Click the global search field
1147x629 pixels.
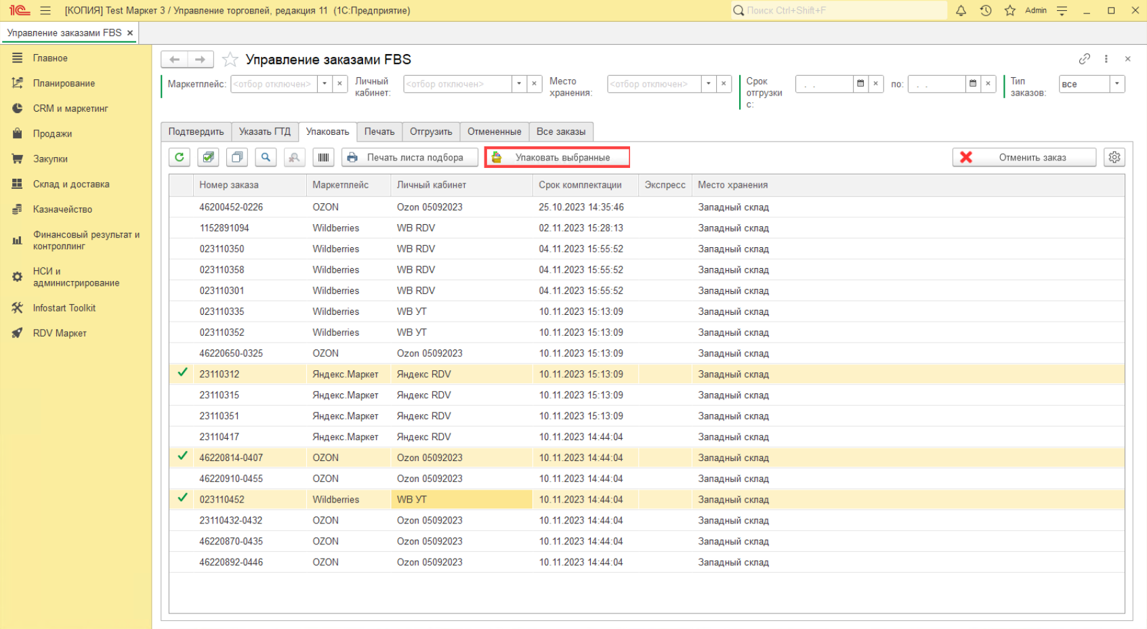point(839,10)
